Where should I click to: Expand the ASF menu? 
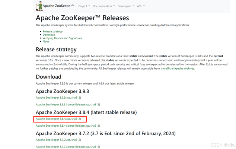(141, 6)
